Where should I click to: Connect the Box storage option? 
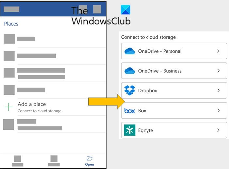(174, 110)
